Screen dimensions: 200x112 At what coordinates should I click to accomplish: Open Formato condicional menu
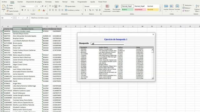point(107,8)
